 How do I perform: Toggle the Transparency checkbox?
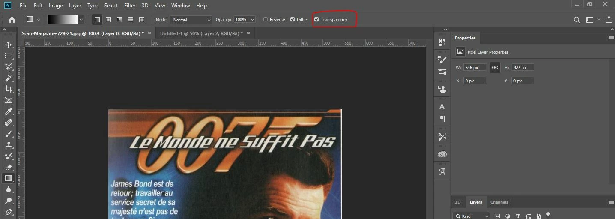316,20
